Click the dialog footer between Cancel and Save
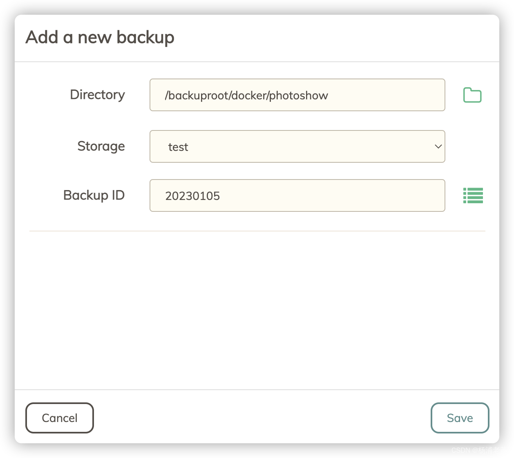Image resolution: width=514 pixels, height=458 pixels. tap(261, 417)
